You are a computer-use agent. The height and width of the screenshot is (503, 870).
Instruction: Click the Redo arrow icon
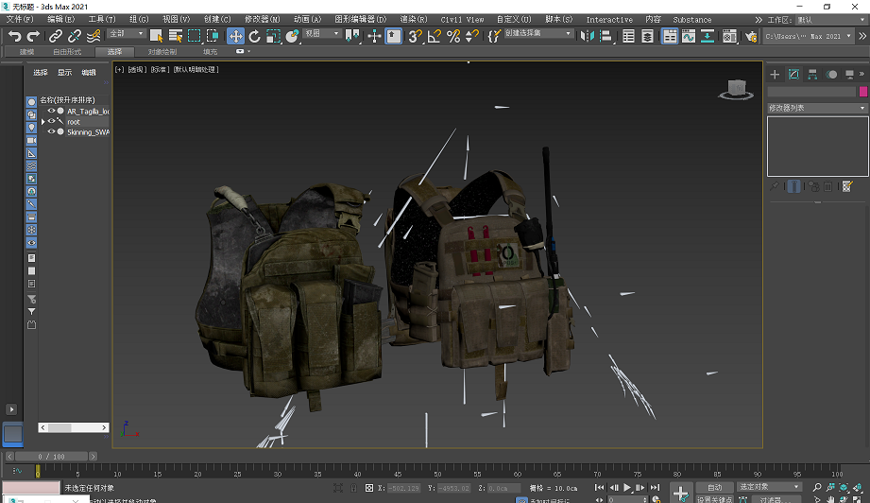pos(33,36)
